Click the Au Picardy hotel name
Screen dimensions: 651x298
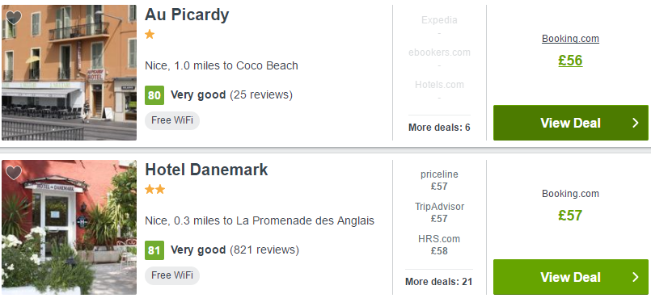[x=187, y=15]
